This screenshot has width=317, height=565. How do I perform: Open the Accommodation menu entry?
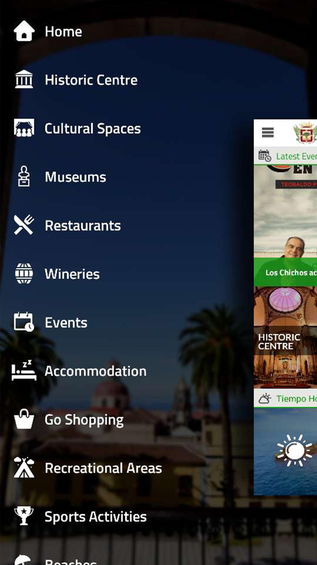96,371
